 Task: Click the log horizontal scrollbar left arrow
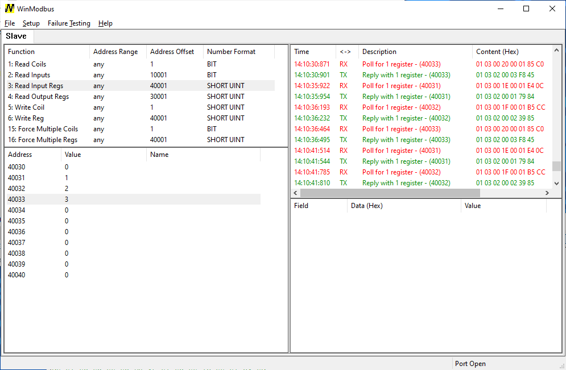coord(296,193)
